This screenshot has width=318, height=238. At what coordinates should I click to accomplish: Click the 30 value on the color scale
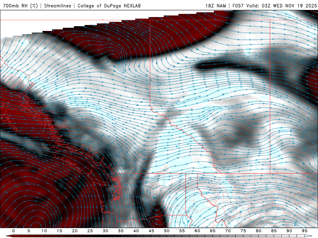[x=105, y=231]
